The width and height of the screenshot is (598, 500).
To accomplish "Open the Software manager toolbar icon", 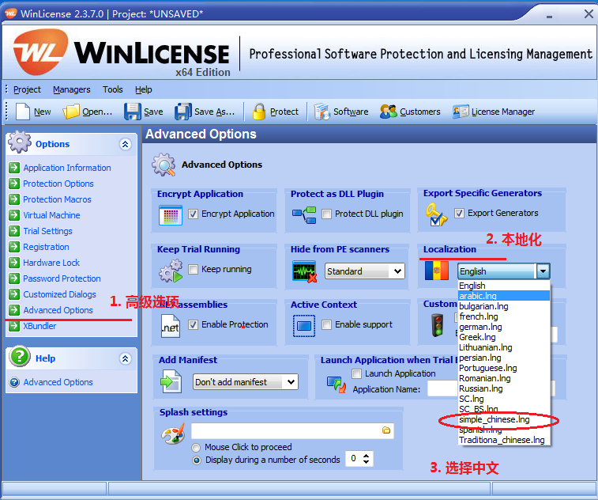I will pyautogui.click(x=322, y=112).
